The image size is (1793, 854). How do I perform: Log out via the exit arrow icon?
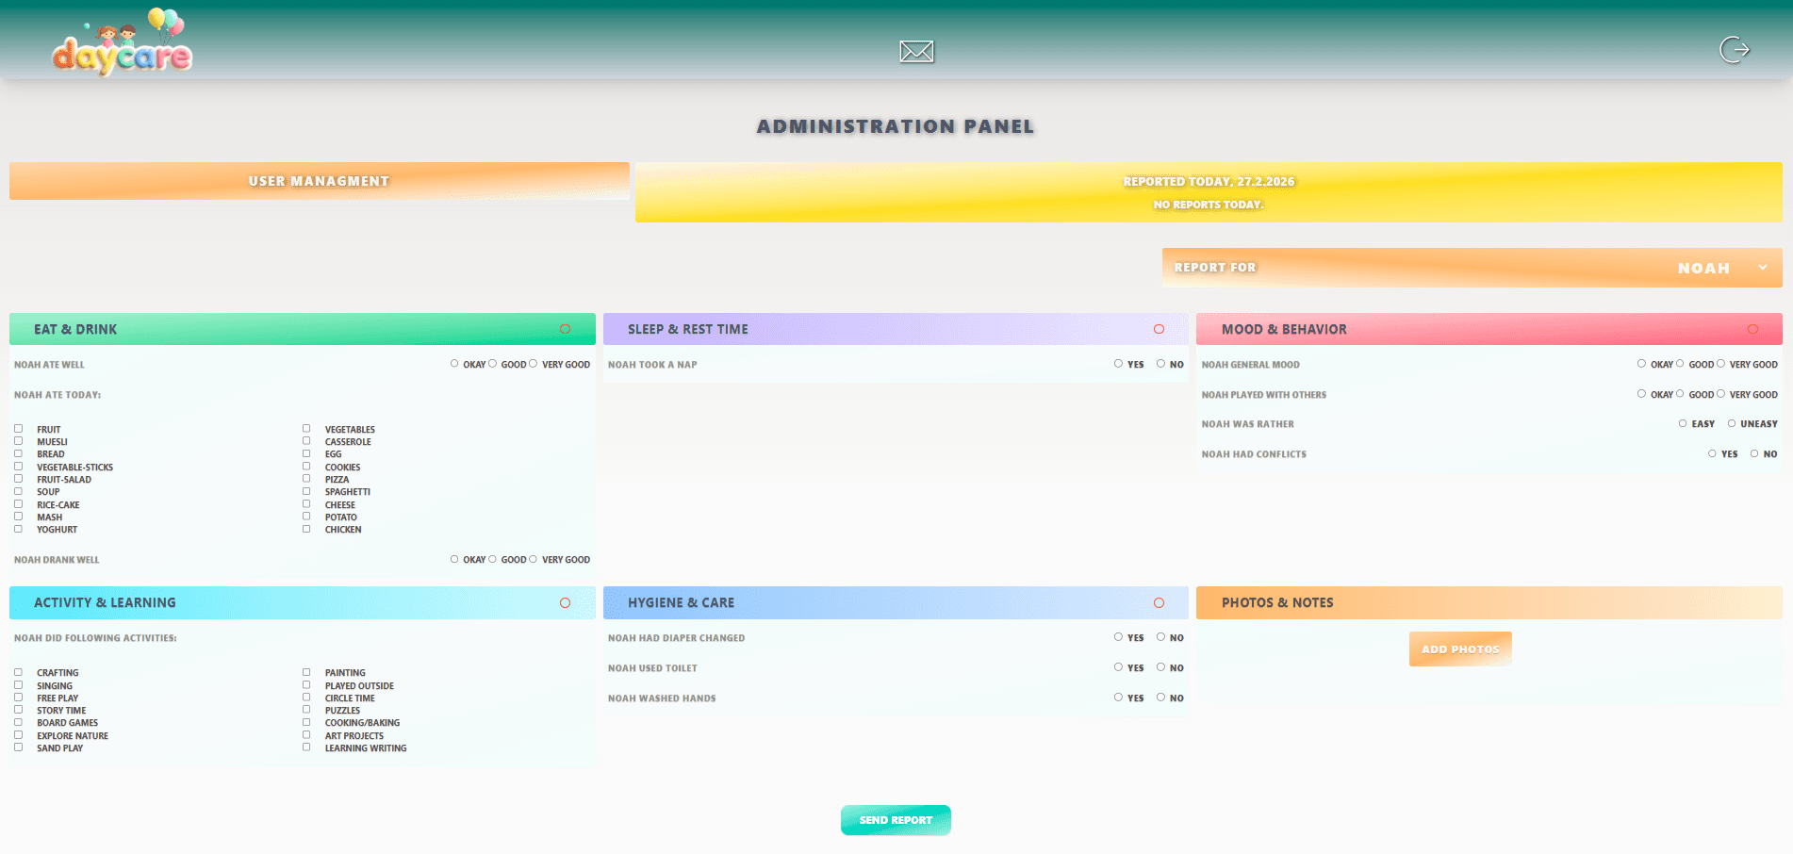coord(1735,50)
